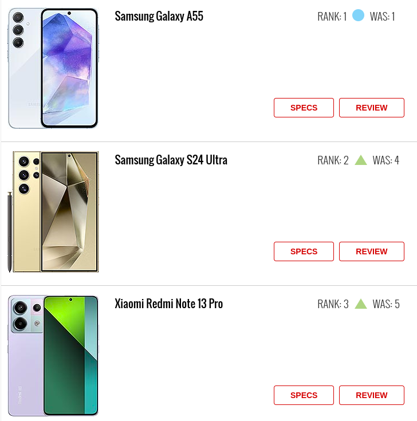View SPECS for Samsung Galaxy A55
This screenshot has height=421, width=417.
coord(304,108)
